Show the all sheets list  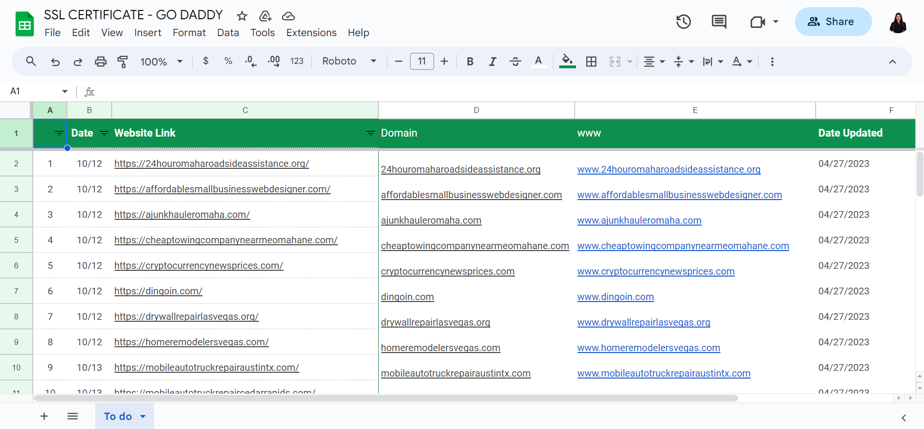tap(73, 416)
